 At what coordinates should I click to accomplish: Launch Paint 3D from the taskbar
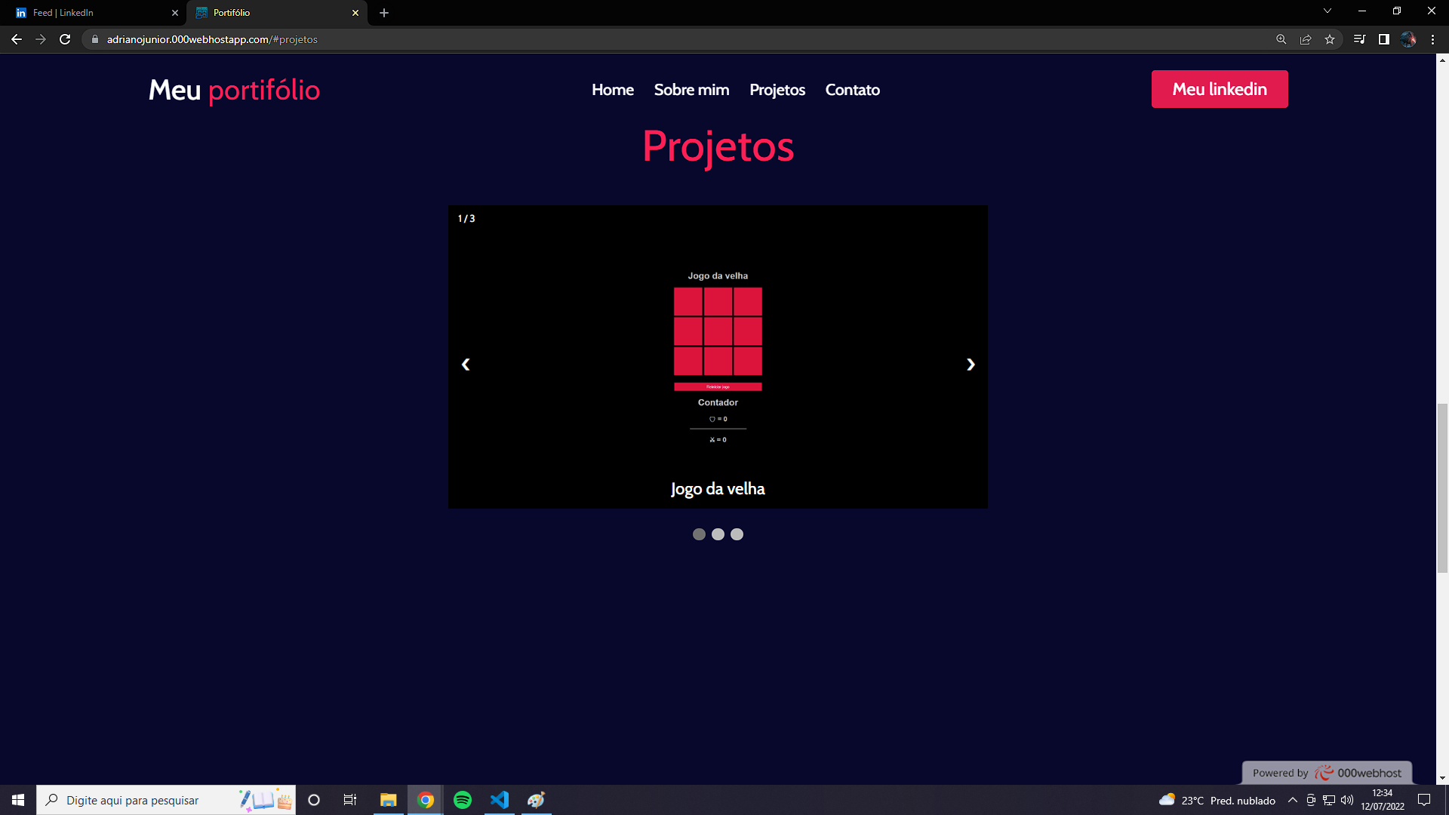pos(536,800)
